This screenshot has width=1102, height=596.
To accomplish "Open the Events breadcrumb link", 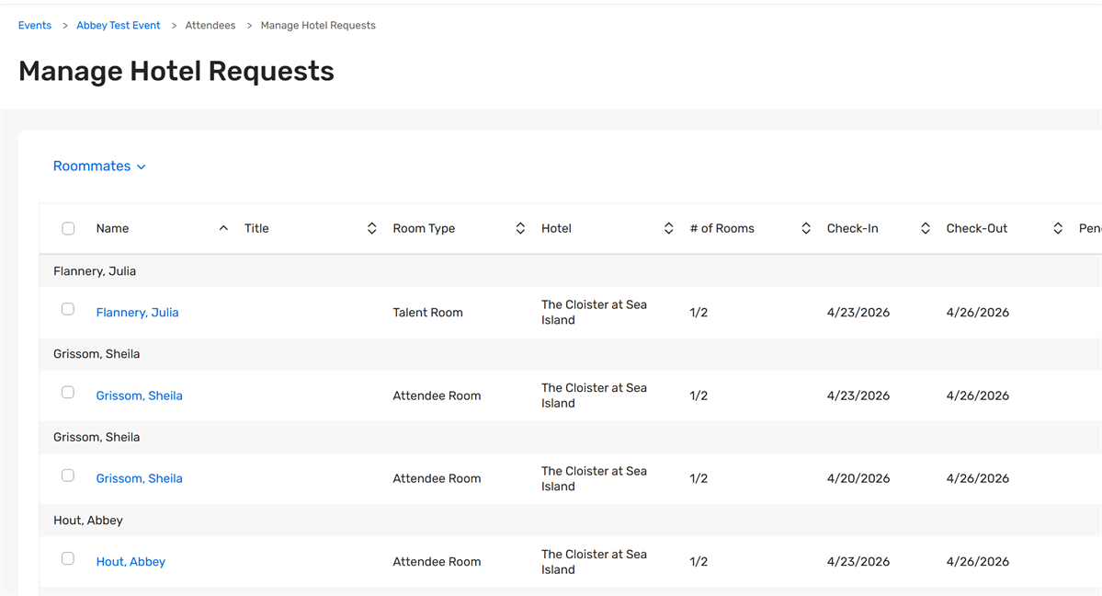I will pyautogui.click(x=35, y=26).
